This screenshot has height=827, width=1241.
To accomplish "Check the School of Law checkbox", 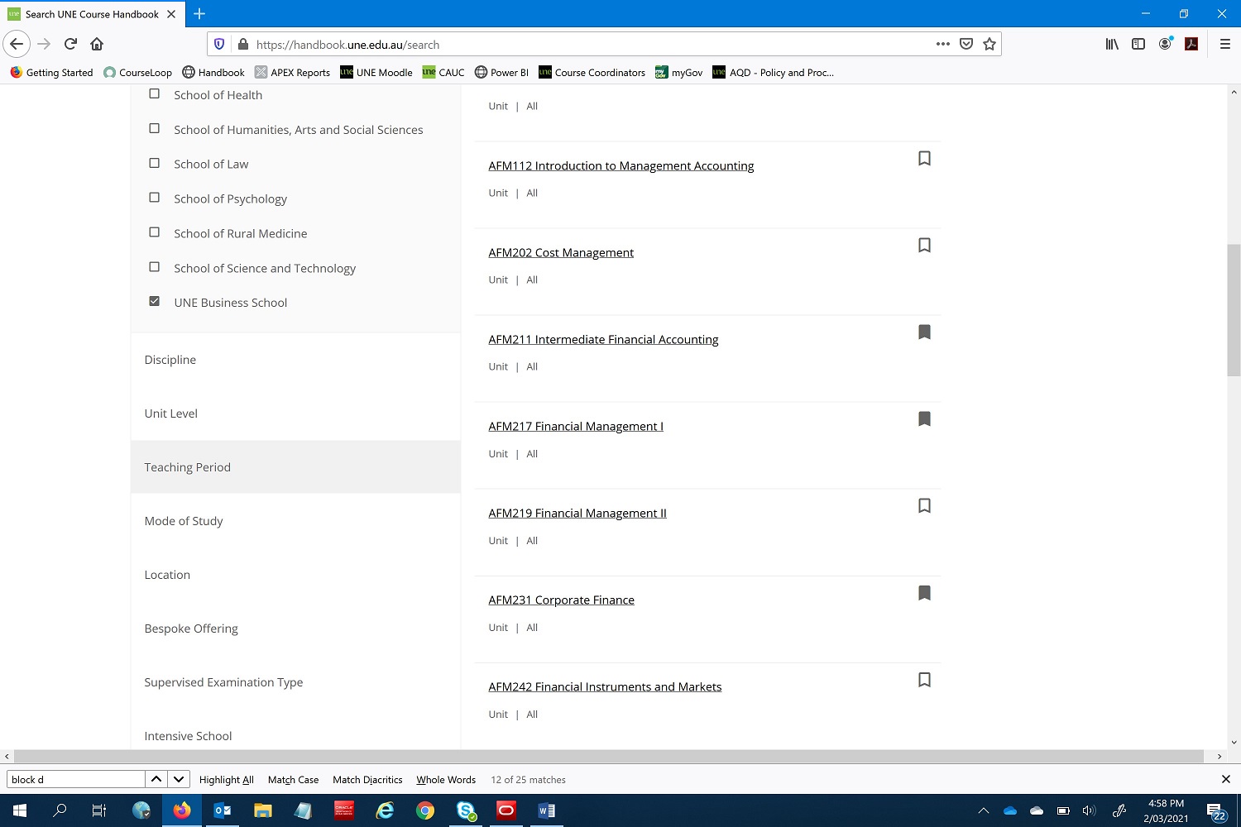I will pyautogui.click(x=154, y=163).
